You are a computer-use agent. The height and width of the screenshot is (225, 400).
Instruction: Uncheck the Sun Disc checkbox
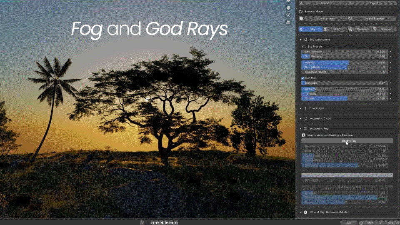pyautogui.click(x=303, y=78)
